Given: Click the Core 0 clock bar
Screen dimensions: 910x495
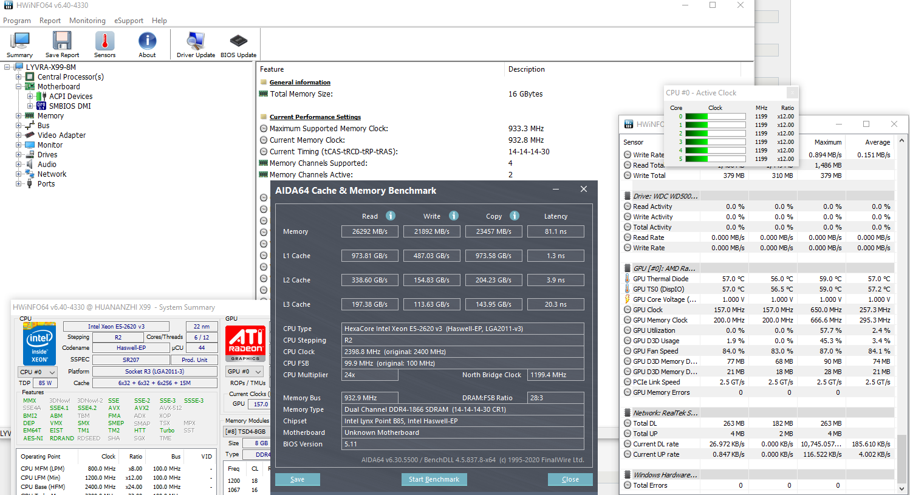Looking at the screenshot, I should (716, 117).
